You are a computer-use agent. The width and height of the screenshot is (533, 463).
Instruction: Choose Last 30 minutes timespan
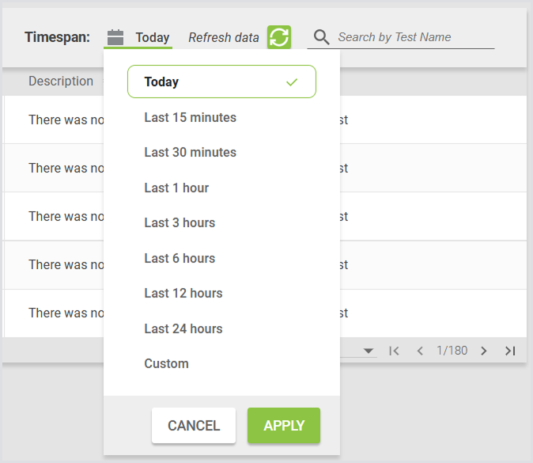click(190, 152)
